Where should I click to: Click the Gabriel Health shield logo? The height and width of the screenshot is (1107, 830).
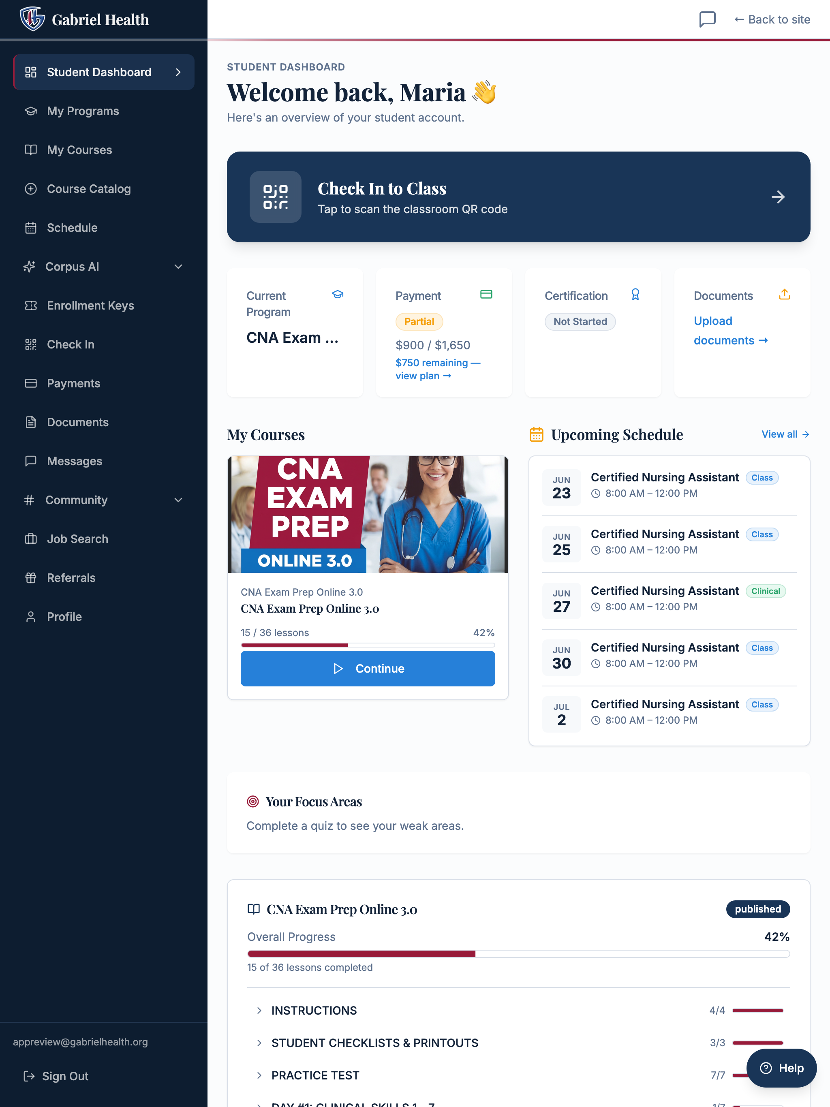point(32,19)
